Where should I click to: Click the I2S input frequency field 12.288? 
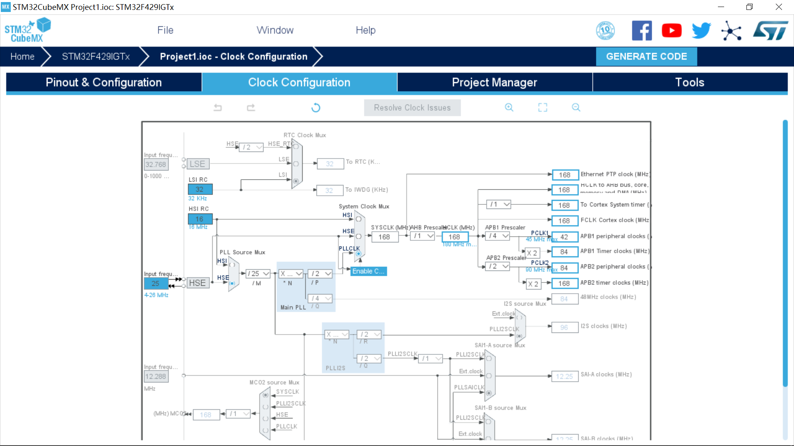(156, 376)
